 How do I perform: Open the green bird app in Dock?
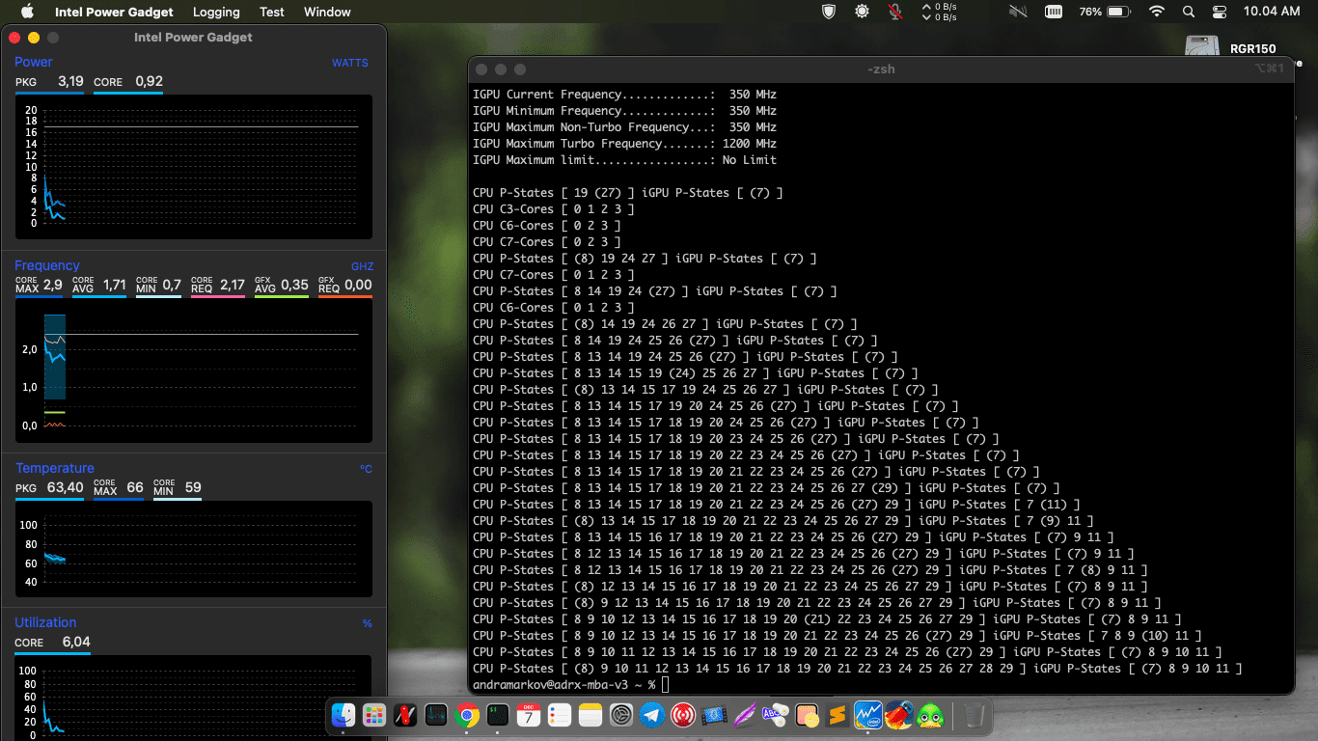pyautogui.click(x=930, y=715)
